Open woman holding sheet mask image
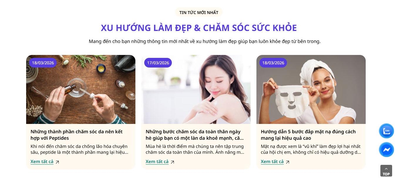 click(311, 89)
